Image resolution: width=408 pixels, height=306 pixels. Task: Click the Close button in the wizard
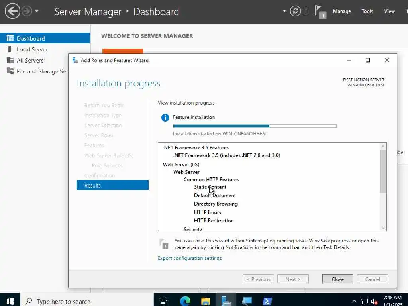[338, 279]
